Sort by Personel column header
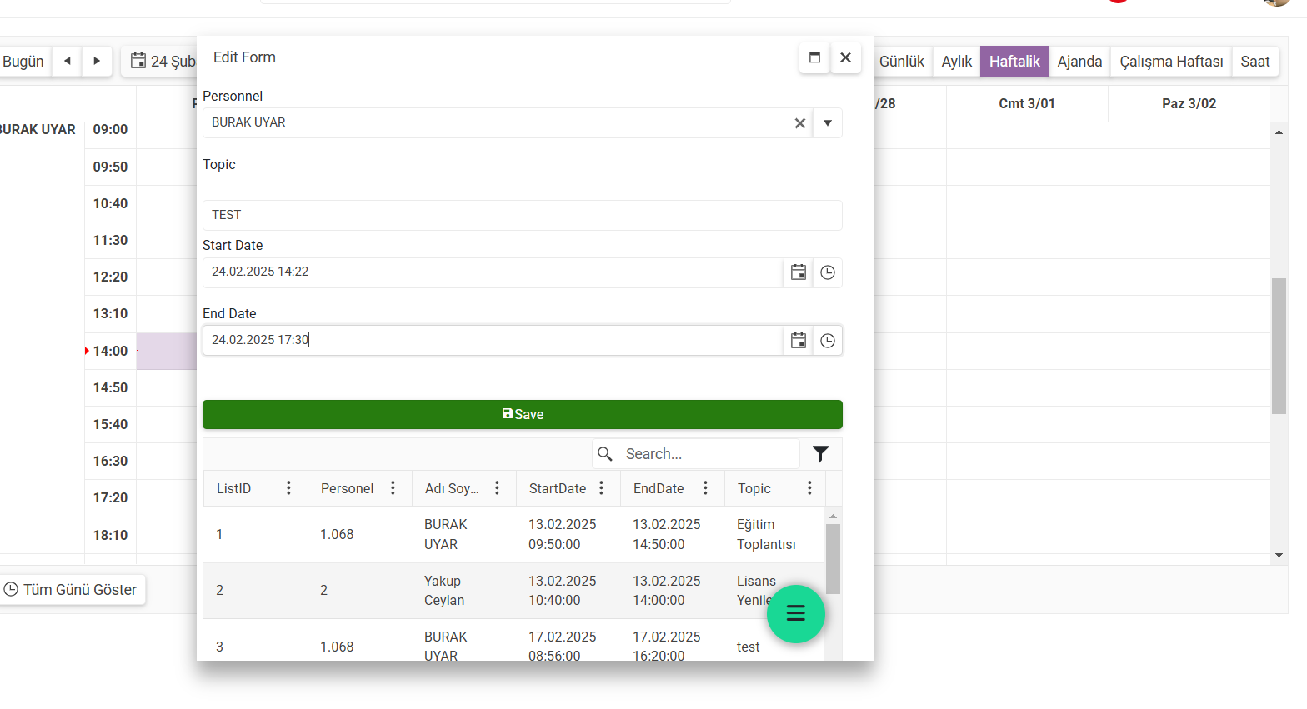 coord(347,488)
